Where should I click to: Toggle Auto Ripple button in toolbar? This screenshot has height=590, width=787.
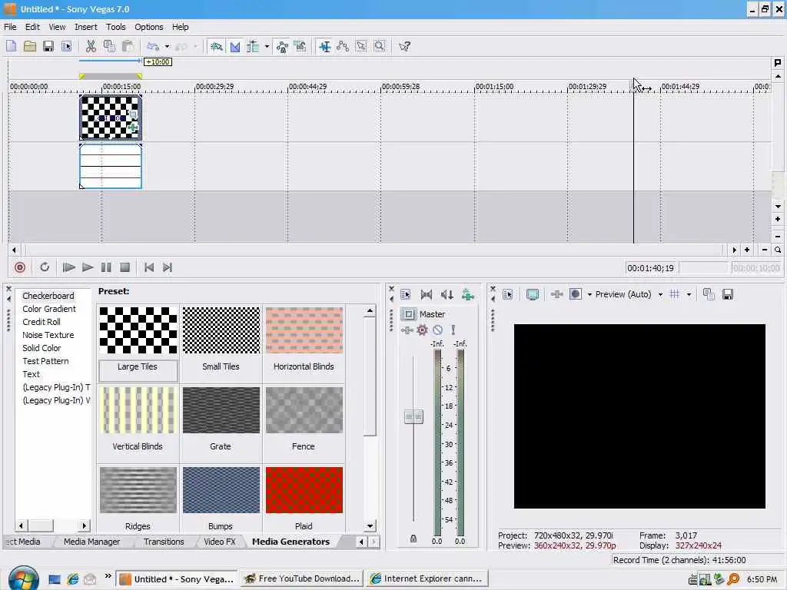(253, 46)
